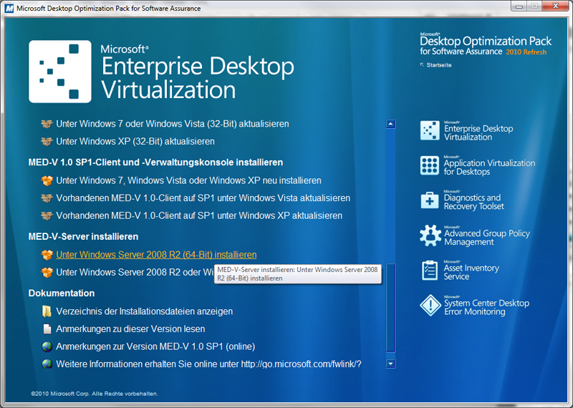The image size is (573, 408).
Task: Click the application icon in the title bar
Action: [8, 8]
